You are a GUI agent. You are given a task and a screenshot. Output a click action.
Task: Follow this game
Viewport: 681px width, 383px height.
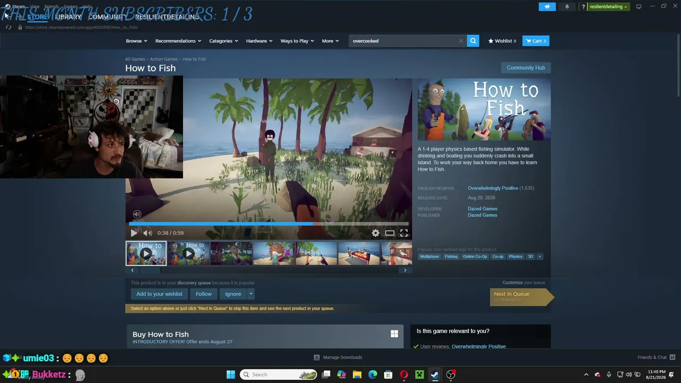click(x=203, y=294)
